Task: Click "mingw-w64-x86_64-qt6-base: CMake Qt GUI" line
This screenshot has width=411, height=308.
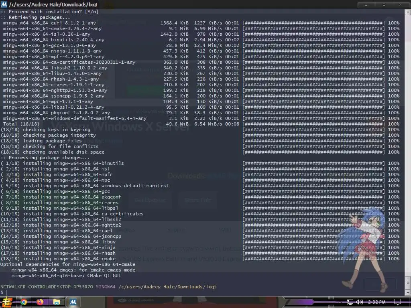Action: coord(66,276)
